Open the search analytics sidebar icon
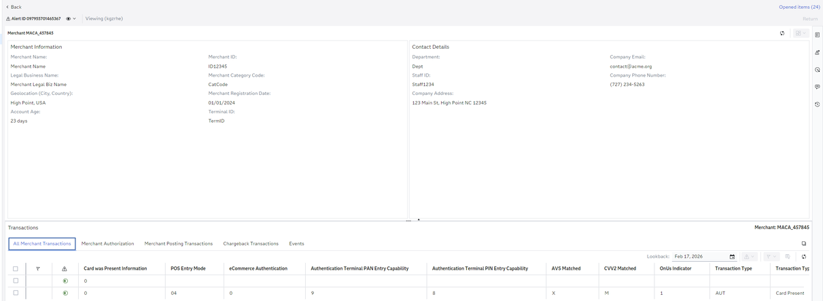Screen dimensions: 823x301 click(817, 70)
